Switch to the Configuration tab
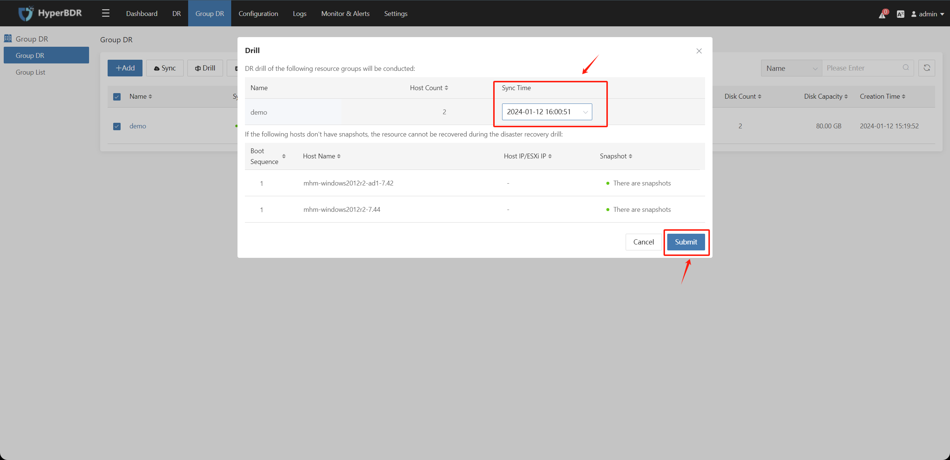The image size is (950, 460). [x=257, y=13]
